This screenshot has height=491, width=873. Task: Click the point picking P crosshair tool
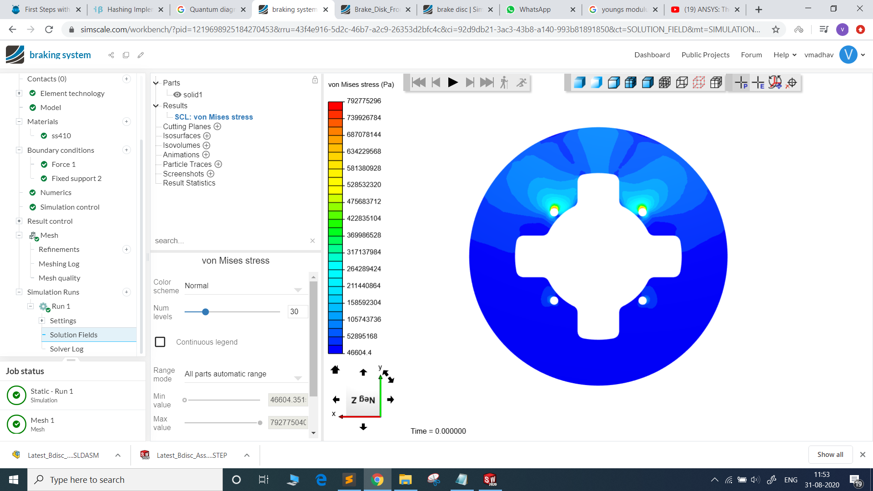741,82
